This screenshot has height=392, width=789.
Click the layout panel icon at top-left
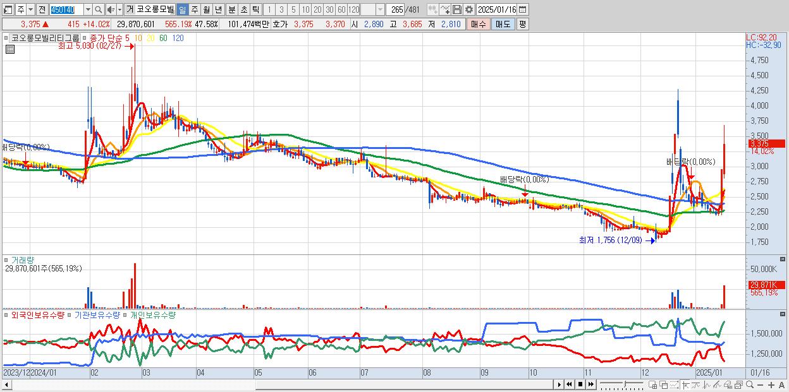(8, 9)
